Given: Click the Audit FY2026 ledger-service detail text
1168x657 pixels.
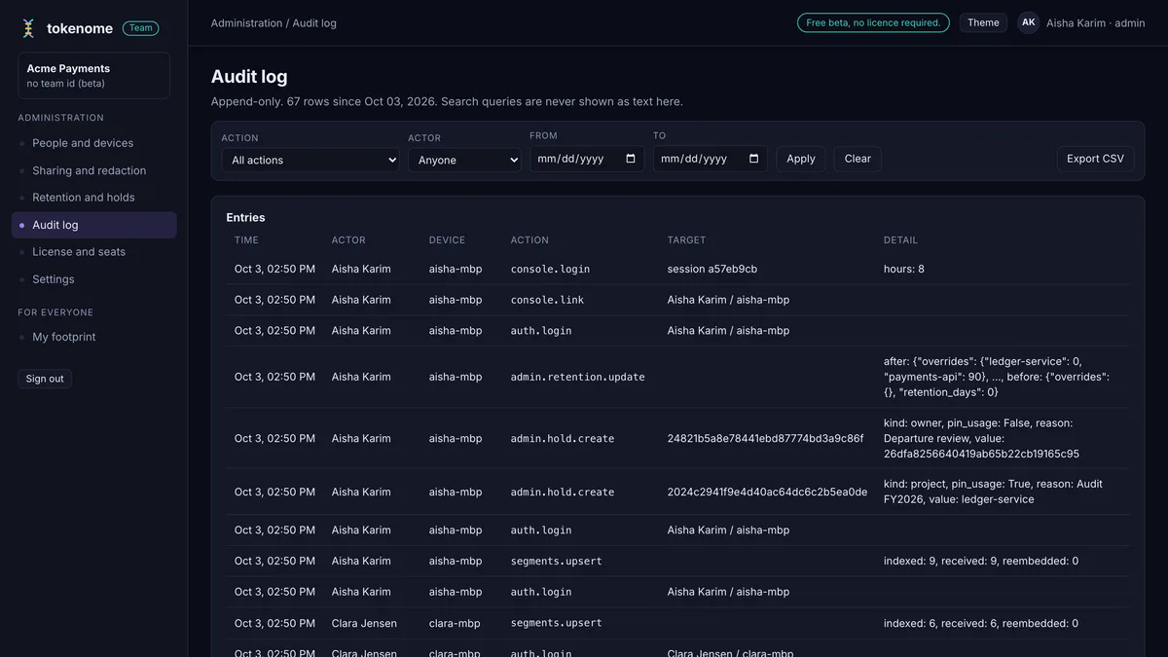Looking at the screenshot, I should click(x=993, y=492).
